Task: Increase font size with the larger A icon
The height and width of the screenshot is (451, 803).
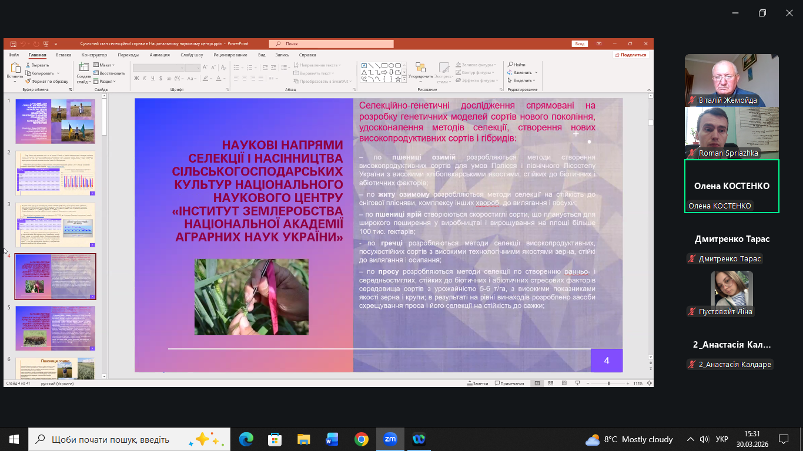Action: pos(205,68)
